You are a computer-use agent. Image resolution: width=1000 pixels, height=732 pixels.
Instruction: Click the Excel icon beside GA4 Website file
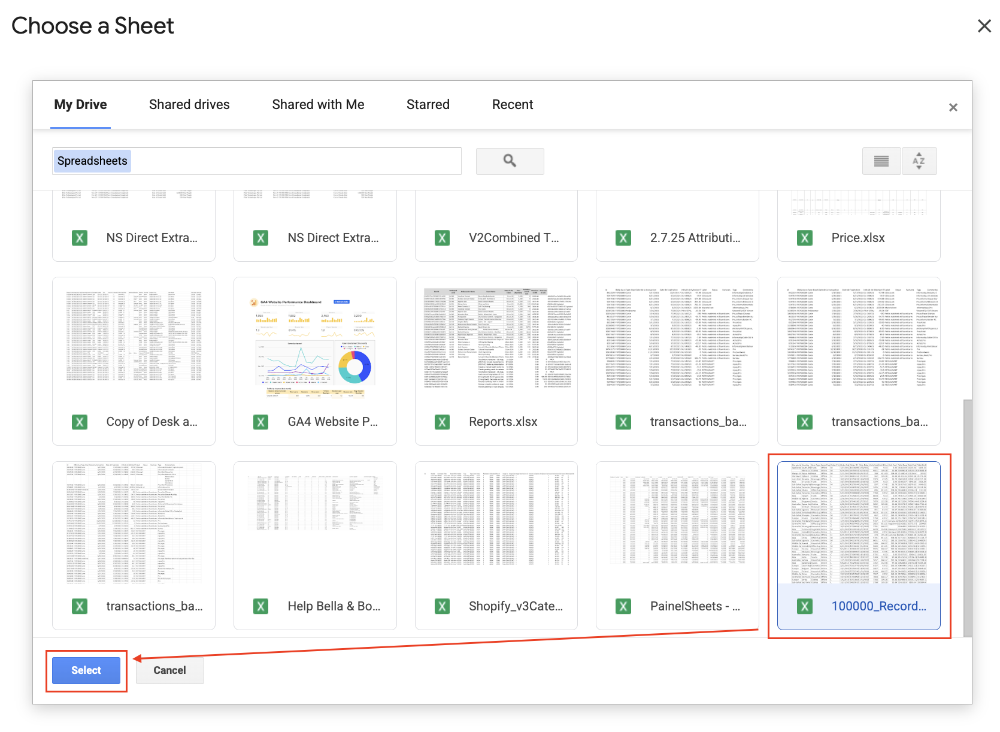[x=260, y=422]
